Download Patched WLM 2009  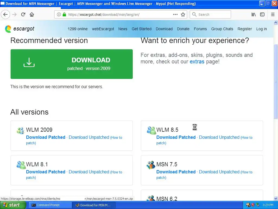[x=46, y=137]
